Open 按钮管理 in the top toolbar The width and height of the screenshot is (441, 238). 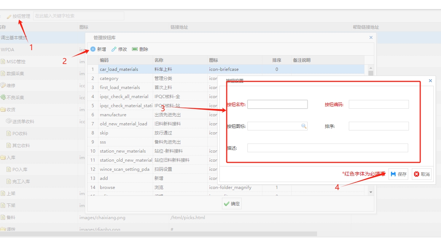pos(19,16)
